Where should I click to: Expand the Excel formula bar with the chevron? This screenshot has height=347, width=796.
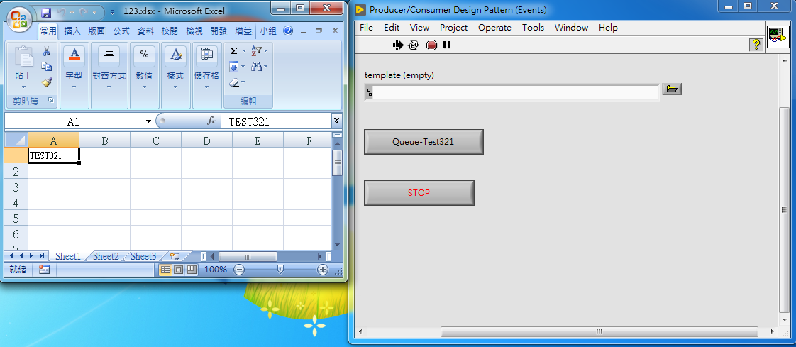tap(336, 121)
